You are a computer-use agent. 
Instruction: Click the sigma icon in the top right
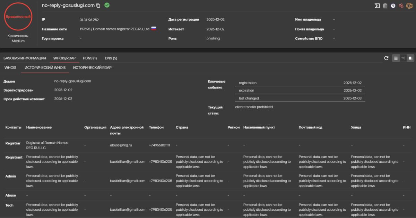(x=377, y=6)
